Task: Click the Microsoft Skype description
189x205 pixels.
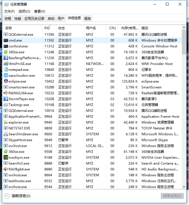Action: click(x=155, y=140)
